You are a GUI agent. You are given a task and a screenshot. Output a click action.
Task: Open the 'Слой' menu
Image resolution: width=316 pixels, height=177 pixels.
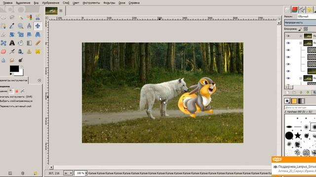[x=66, y=3]
